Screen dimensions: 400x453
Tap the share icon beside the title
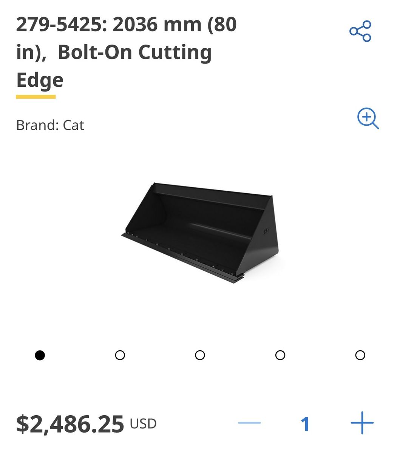(x=360, y=31)
